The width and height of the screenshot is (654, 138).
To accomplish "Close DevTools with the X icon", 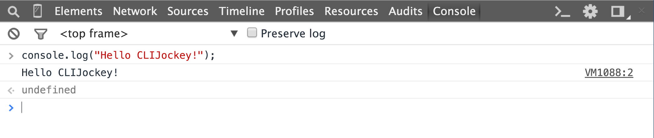I will 642,11.
